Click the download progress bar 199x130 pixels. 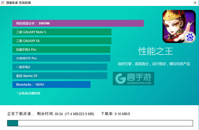[100, 123]
